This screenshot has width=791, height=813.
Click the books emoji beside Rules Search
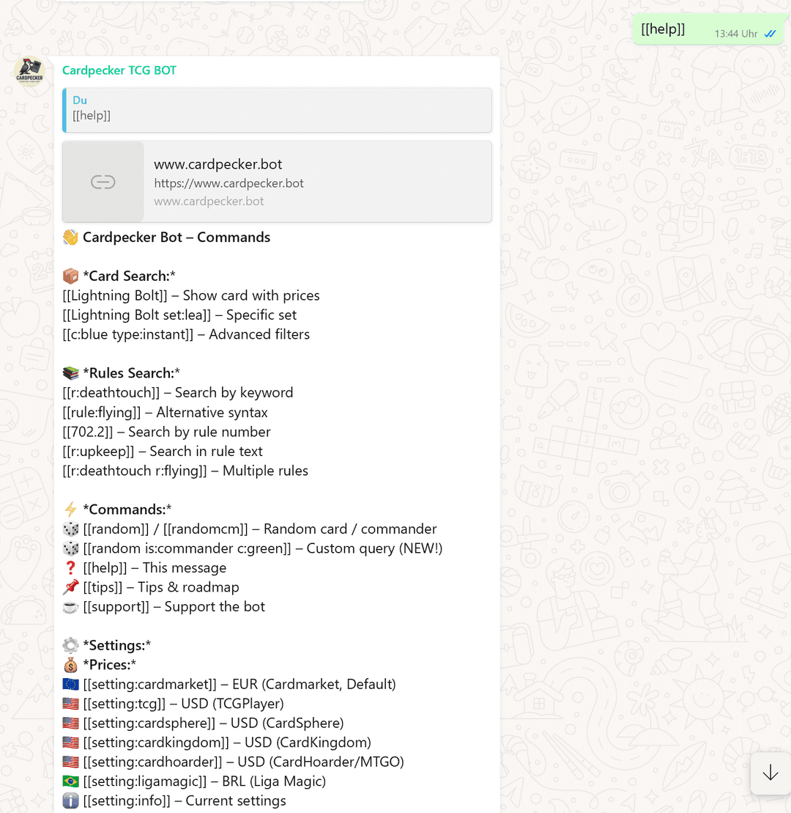click(x=70, y=372)
